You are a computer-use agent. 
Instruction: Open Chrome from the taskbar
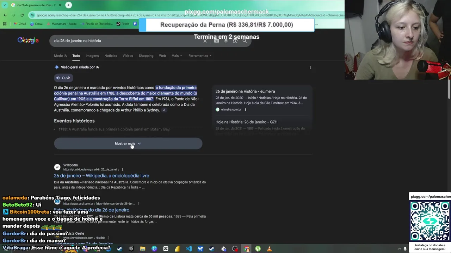click(x=246, y=249)
